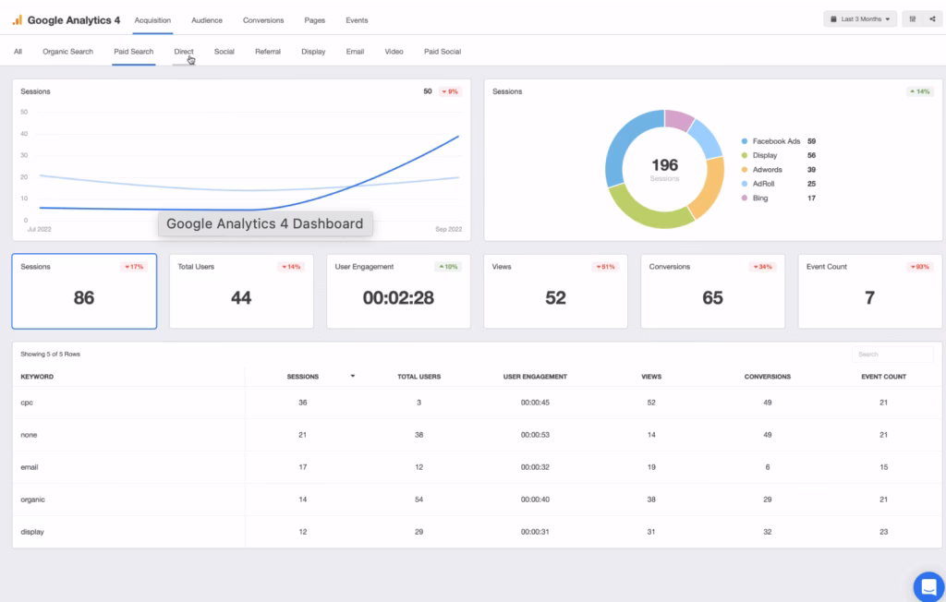Toggle the Sessions KPI card selection
The image size is (946, 602).
tap(83, 291)
